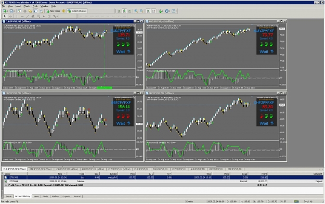Select the GBPJPYFXF,M2 (offline) chart tab

coord(41,169)
